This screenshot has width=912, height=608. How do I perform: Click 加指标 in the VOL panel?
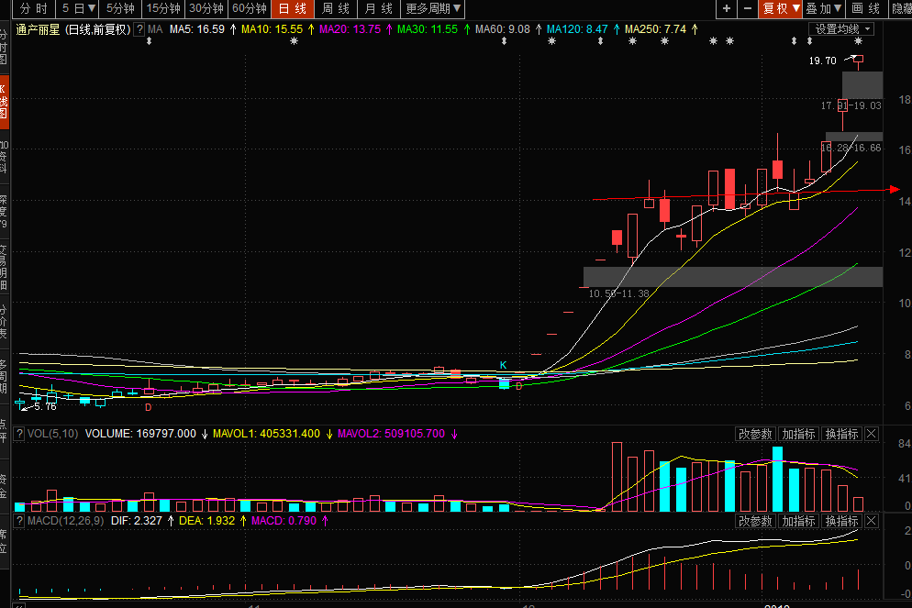798,434
